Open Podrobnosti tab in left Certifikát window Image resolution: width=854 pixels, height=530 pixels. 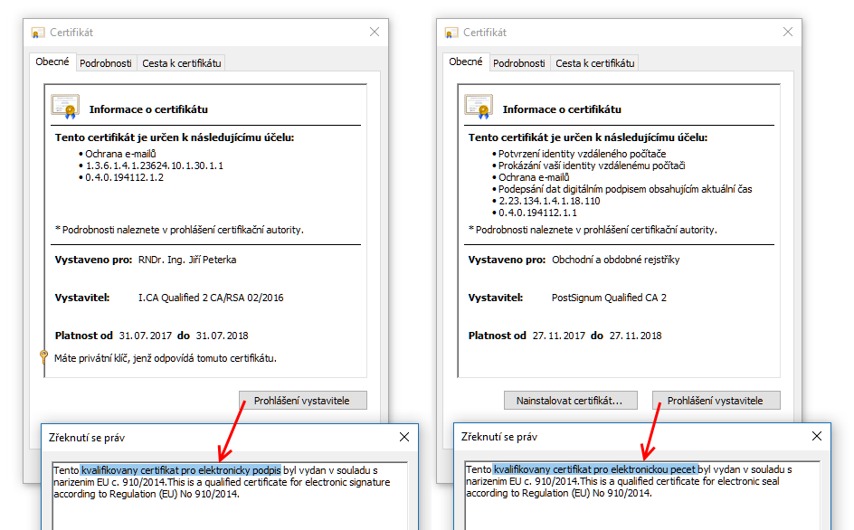tap(106, 63)
